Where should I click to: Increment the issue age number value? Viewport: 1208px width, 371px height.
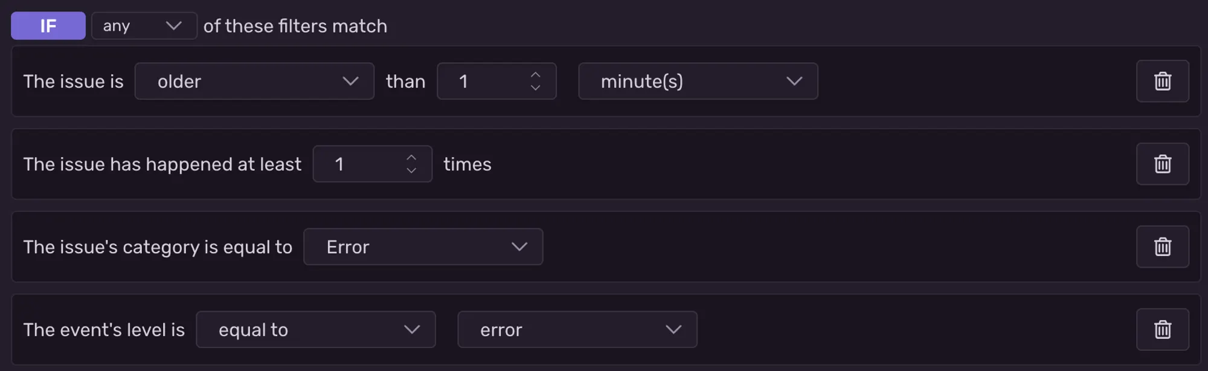(x=535, y=74)
